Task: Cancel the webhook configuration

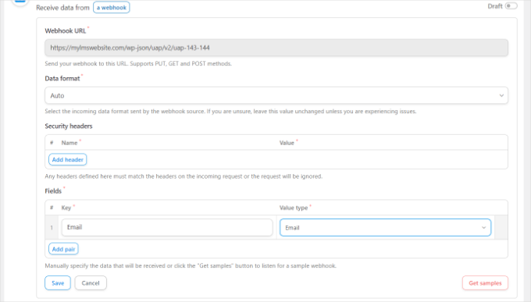Action: click(x=91, y=283)
